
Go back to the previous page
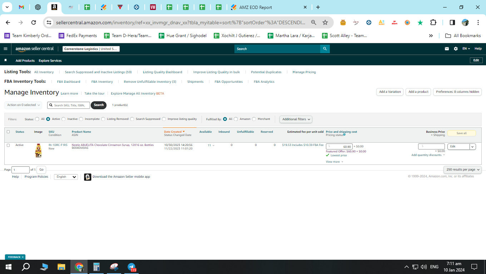(8, 22)
